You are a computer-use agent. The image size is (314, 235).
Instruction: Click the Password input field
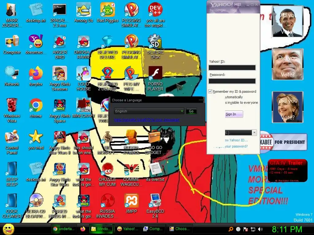[x=232, y=81]
